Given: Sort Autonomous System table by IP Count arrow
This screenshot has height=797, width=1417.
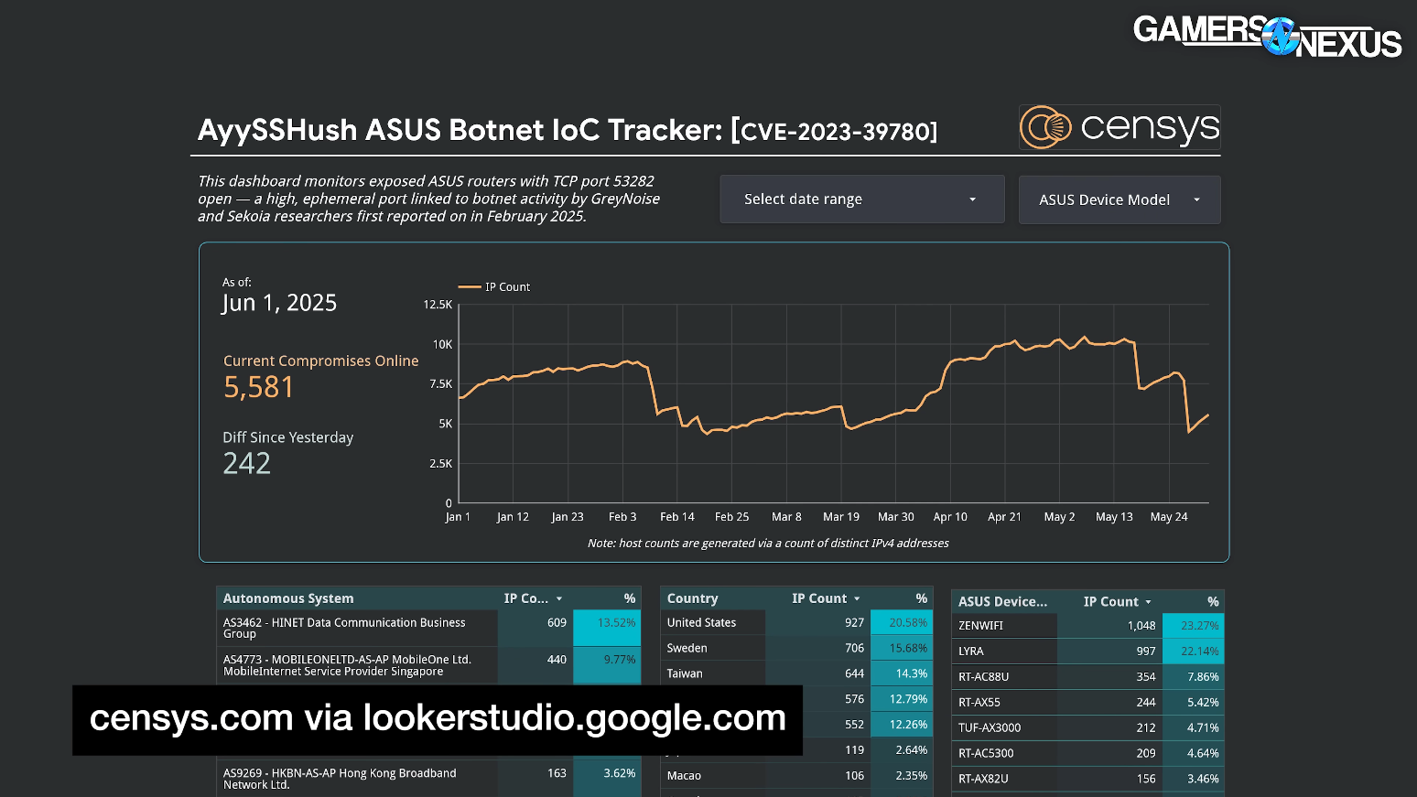Looking at the screenshot, I should click(x=559, y=599).
